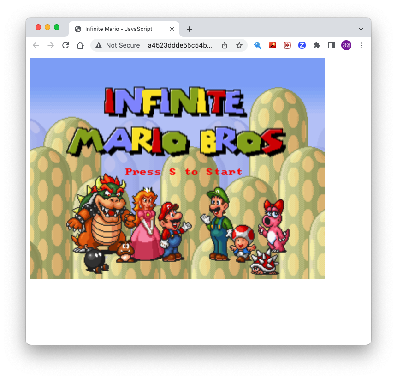Share this page from the address bar
The width and height of the screenshot is (397, 379).
pos(225,45)
